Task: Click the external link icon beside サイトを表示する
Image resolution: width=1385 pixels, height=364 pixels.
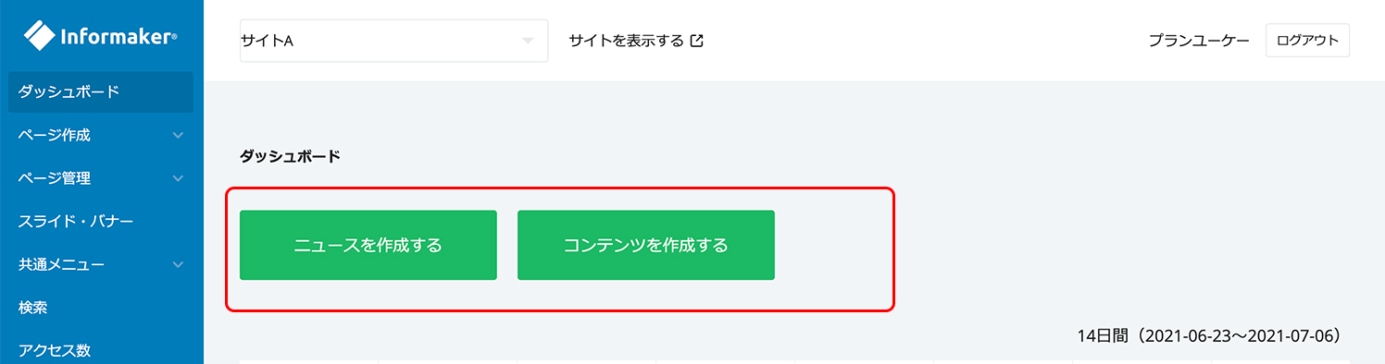Action: tap(697, 41)
